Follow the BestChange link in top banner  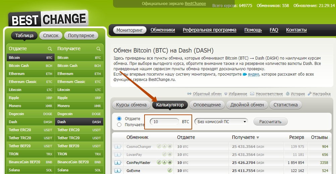point(195,4)
